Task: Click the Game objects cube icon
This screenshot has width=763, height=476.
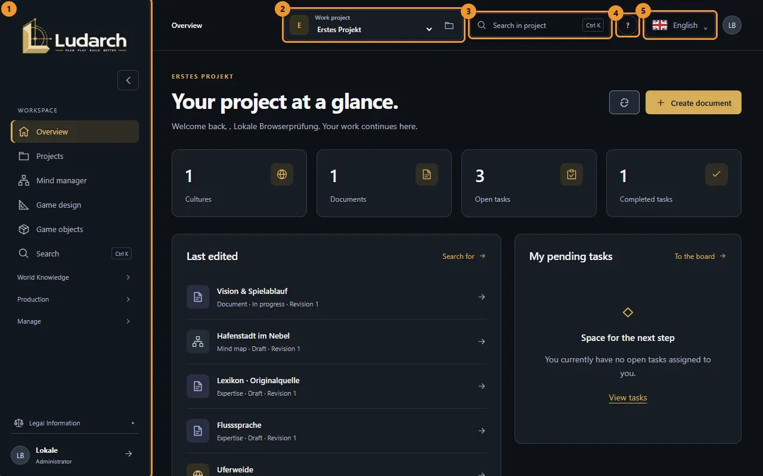Action: tap(24, 229)
